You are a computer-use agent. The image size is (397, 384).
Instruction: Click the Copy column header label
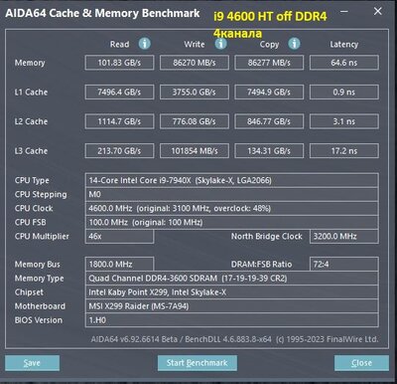click(x=269, y=45)
